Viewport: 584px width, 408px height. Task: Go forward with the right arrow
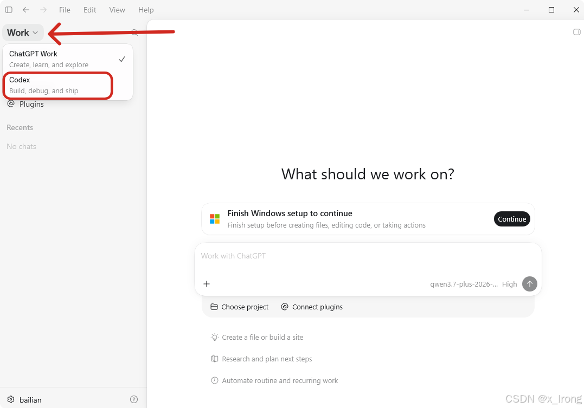tap(43, 10)
